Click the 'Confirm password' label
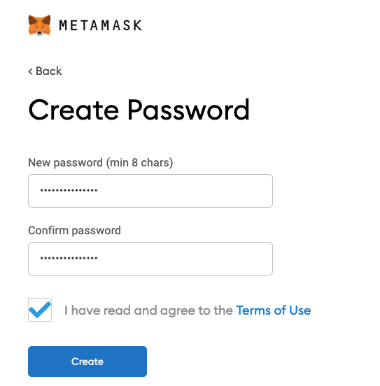Image resolution: width=380 pixels, height=386 pixels. [74, 231]
